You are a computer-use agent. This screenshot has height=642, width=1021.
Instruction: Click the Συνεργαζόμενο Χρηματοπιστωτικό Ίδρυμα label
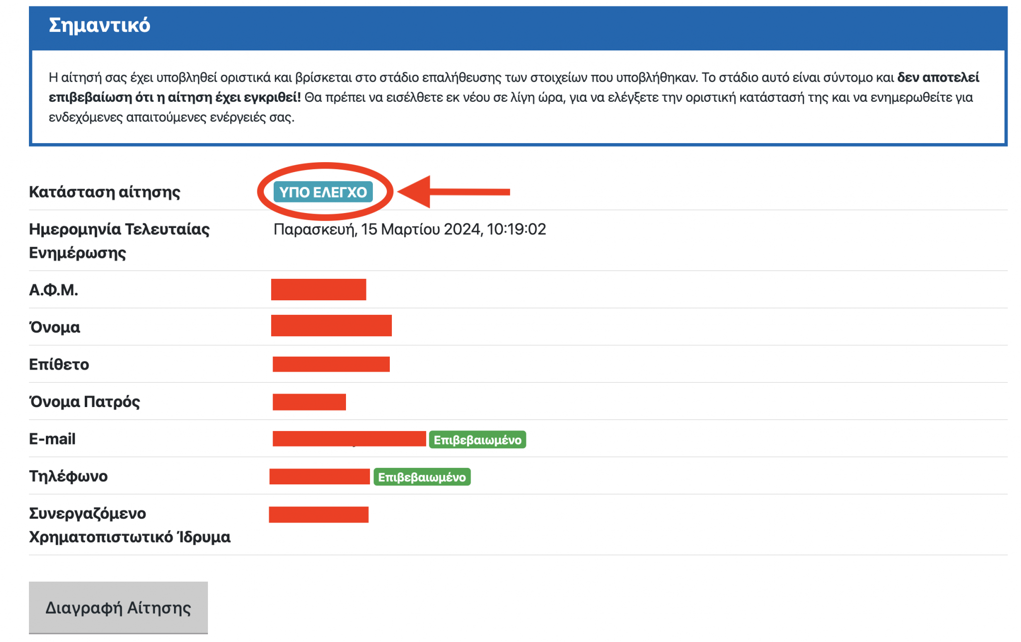129,525
